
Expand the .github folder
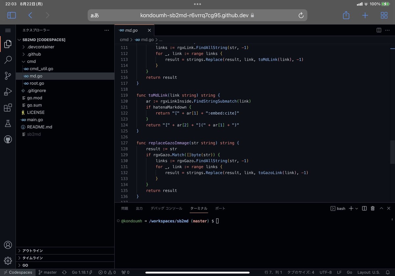click(x=65, y=54)
